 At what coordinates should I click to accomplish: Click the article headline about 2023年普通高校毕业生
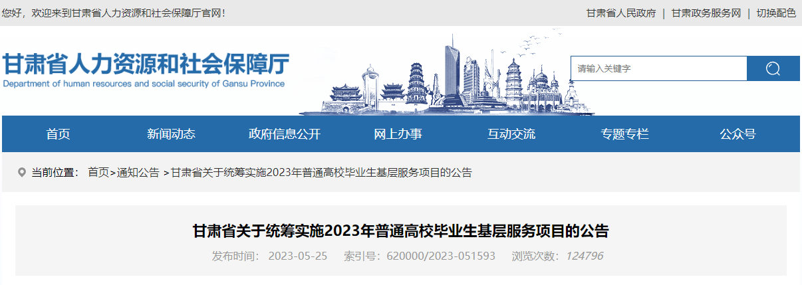[x=401, y=231]
